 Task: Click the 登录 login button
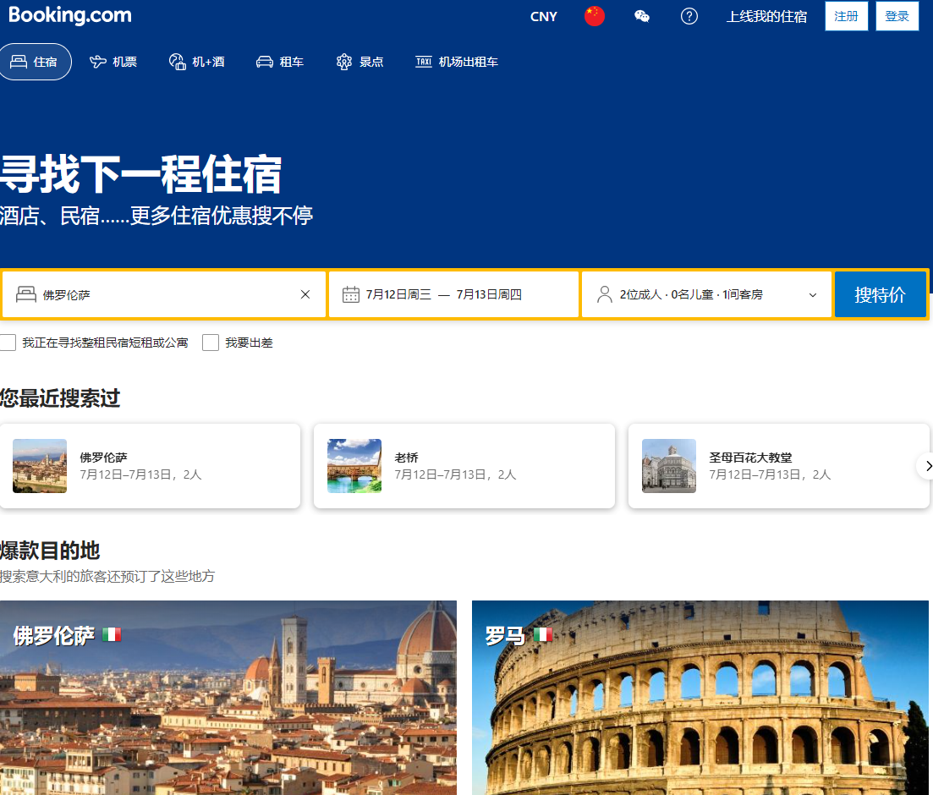(x=897, y=16)
